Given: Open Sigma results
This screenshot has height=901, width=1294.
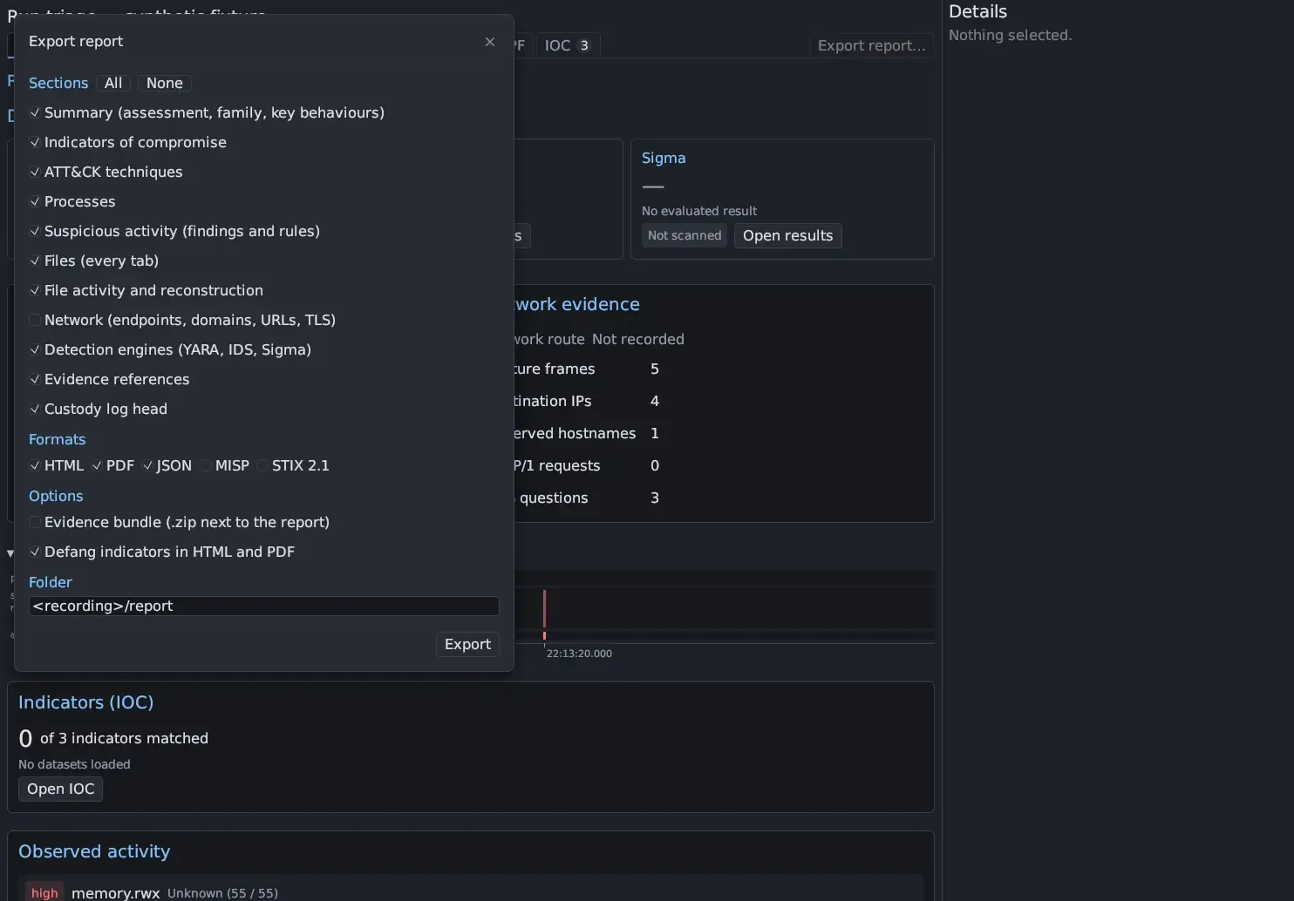Looking at the screenshot, I should (787, 235).
